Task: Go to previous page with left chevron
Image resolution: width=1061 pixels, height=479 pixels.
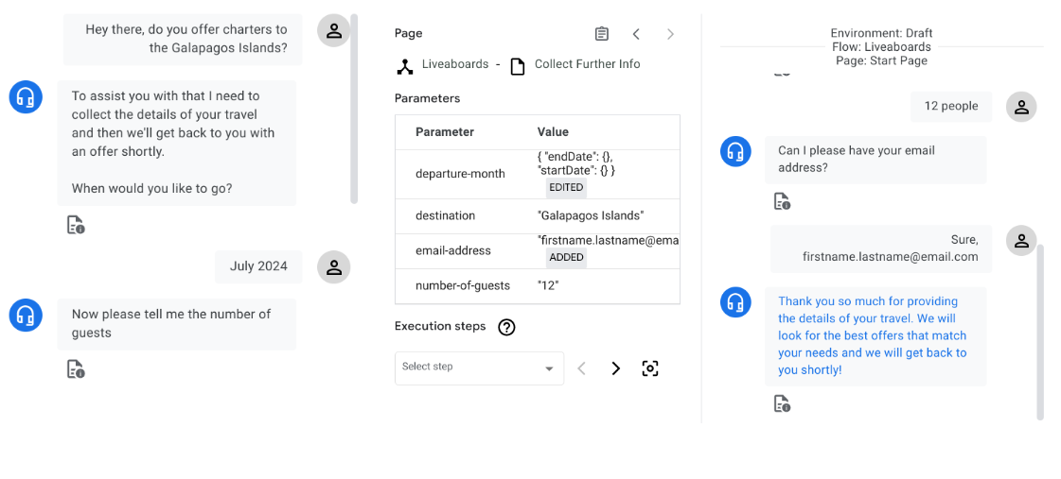Action: (x=636, y=34)
